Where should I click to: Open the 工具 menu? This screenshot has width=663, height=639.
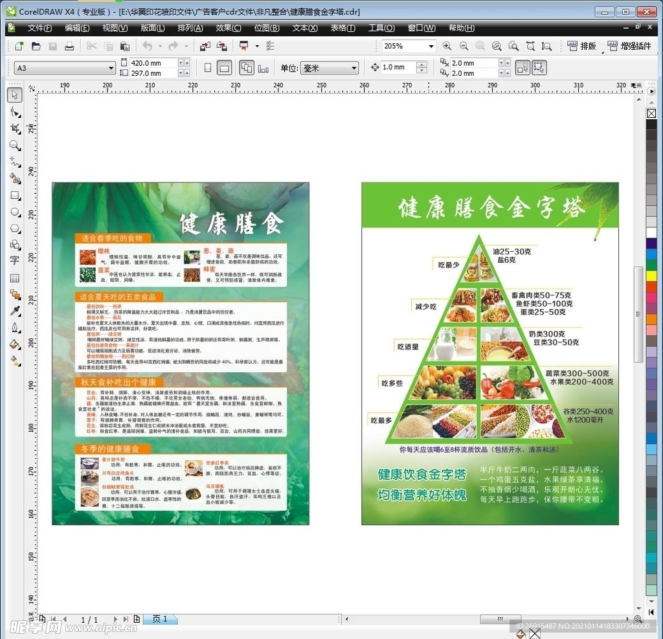381,28
